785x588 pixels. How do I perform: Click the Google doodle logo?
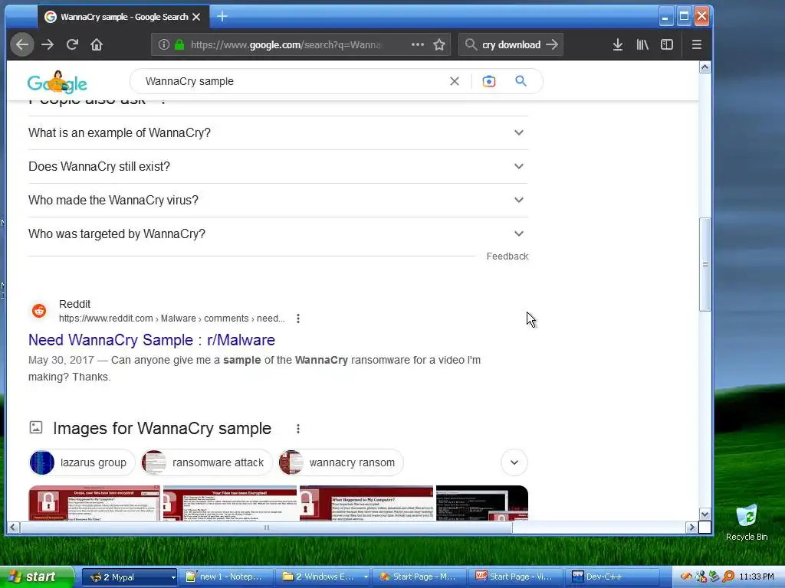(57, 82)
